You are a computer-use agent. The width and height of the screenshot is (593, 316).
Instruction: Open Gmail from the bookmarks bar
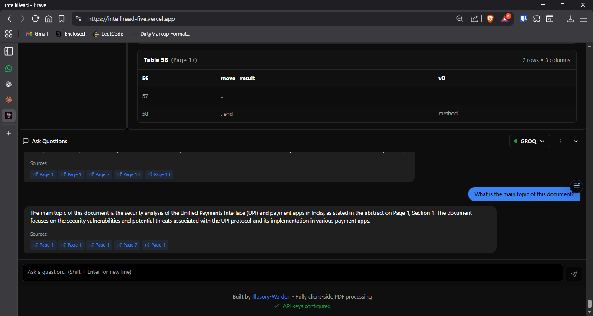(36, 33)
